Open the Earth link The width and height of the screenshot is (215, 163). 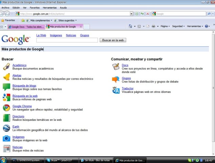pos(16,127)
